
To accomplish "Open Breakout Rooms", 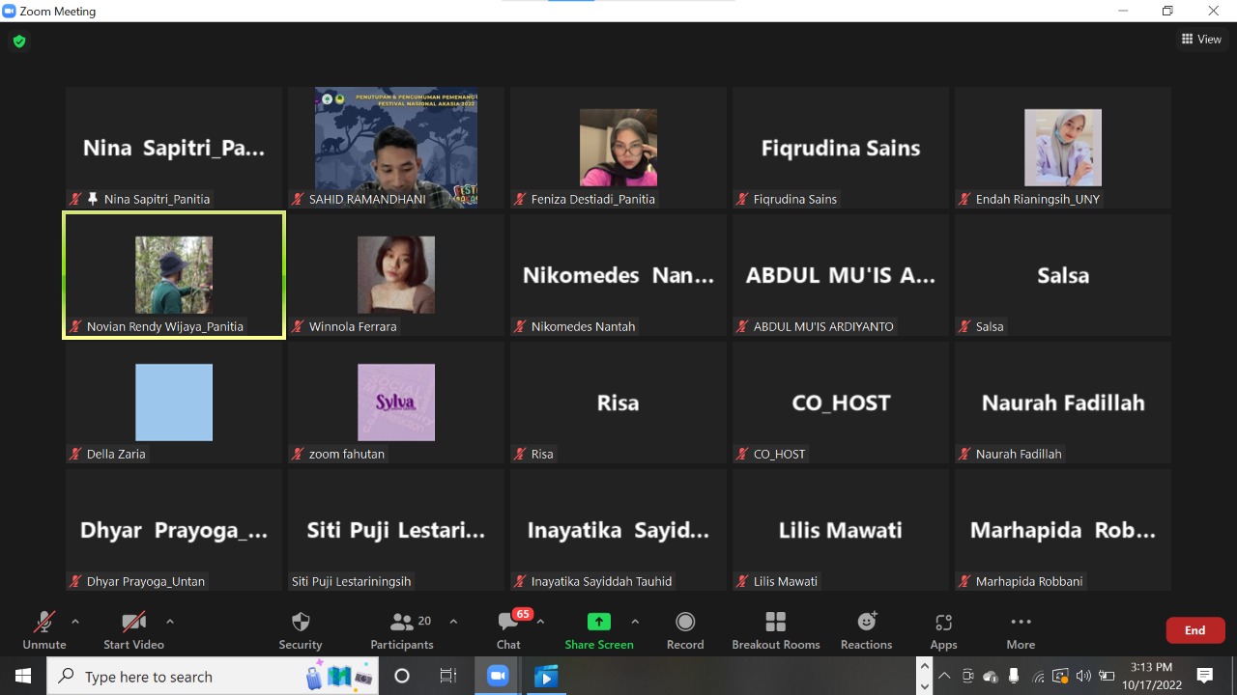I will 775,629.
